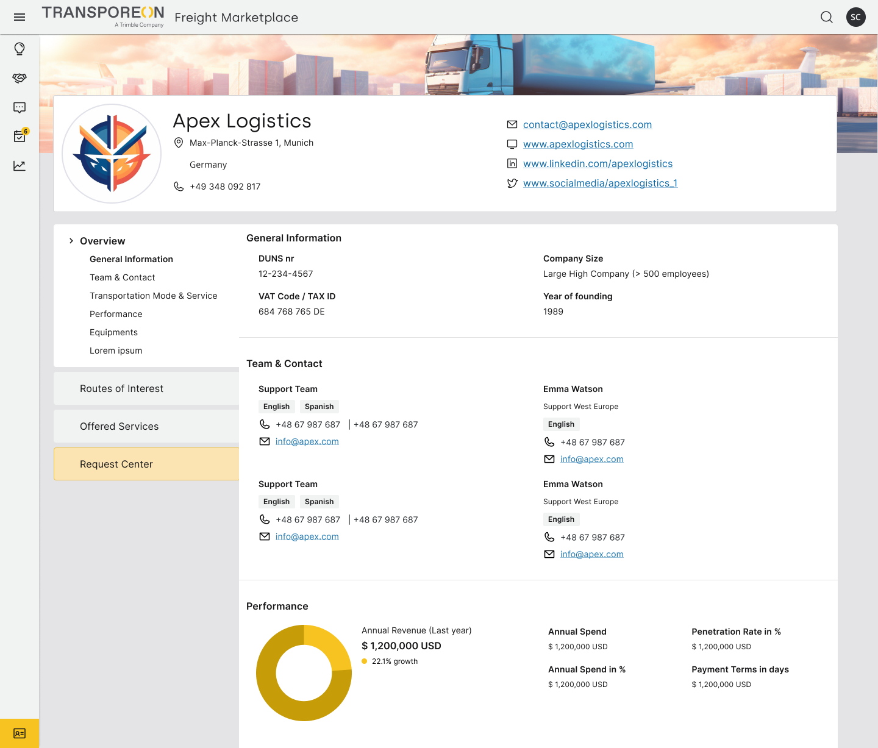Open the hamburger navigation menu
Screen dimensions: 878x748
point(20,17)
